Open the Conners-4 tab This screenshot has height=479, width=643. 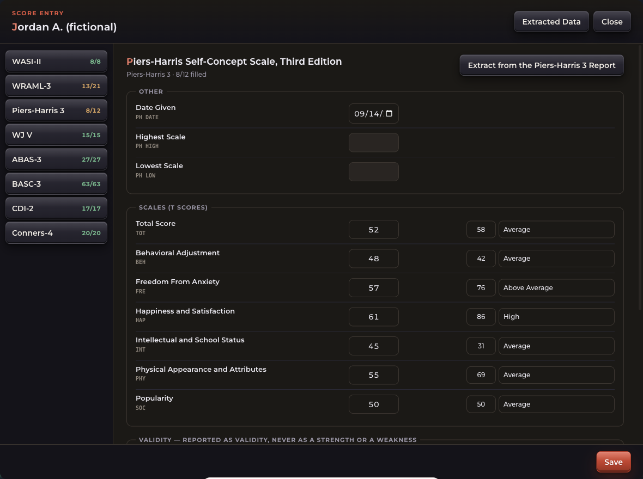tap(56, 233)
